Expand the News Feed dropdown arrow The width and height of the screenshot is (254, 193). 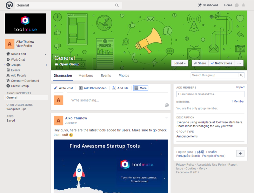click(x=45, y=54)
